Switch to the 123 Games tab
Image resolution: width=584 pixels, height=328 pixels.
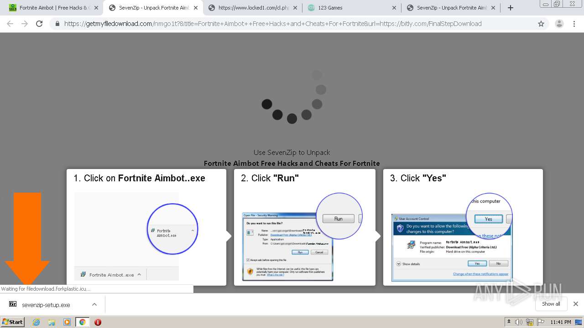coord(352,8)
